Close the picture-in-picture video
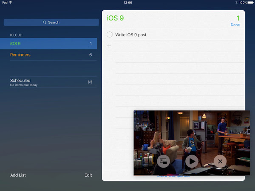Screen dimensions: 255x191 tap(220, 161)
